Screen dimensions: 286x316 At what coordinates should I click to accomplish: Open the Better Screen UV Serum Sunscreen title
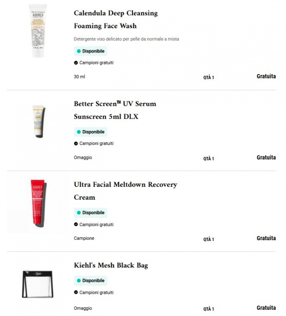coord(114,110)
